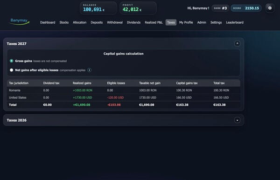
Task: Click the Capital gains calculation heading
Action: coord(123,54)
